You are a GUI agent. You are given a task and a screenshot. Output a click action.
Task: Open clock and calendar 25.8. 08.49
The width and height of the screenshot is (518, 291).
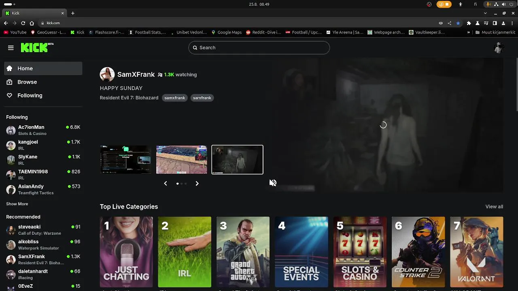[x=259, y=4]
